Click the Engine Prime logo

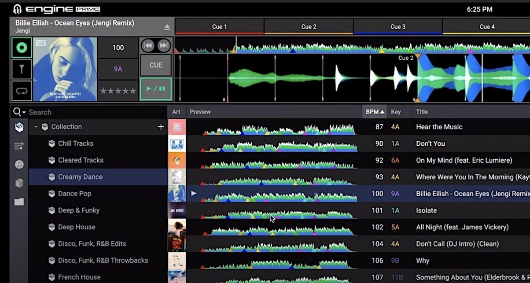(57, 9)
